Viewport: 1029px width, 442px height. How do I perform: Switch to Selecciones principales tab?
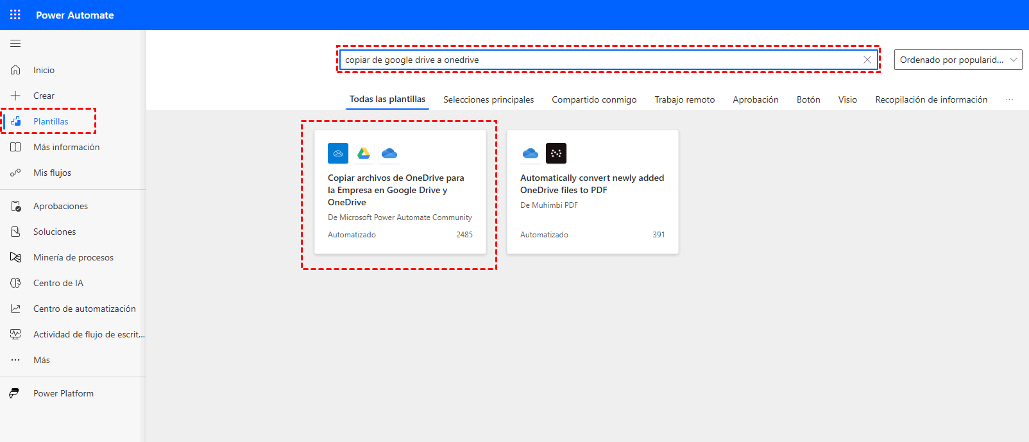click(x=488, y=99)
